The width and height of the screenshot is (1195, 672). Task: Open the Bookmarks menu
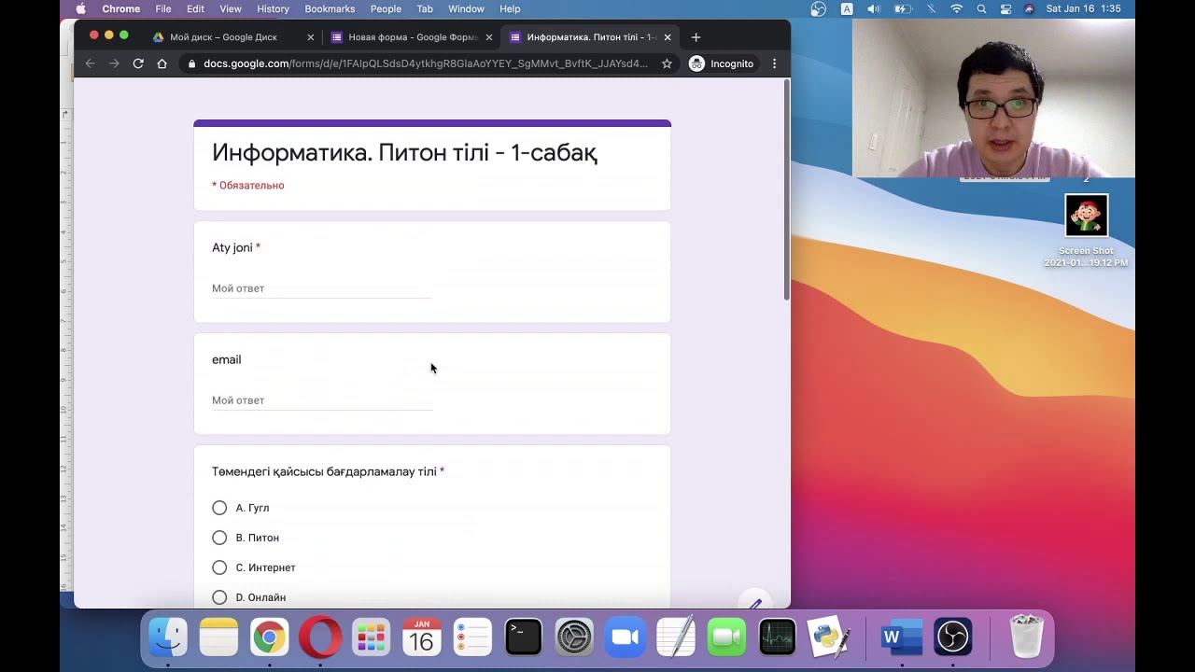[x=330, y=9]
